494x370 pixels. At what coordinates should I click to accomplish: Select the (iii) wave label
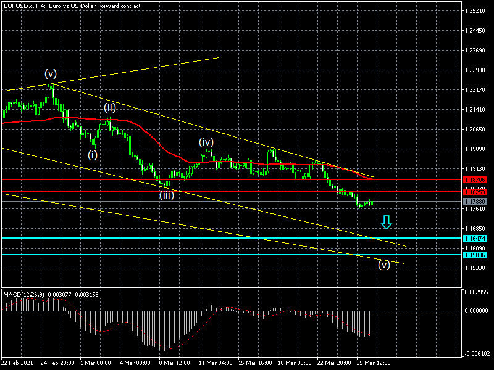pos(166,195)
